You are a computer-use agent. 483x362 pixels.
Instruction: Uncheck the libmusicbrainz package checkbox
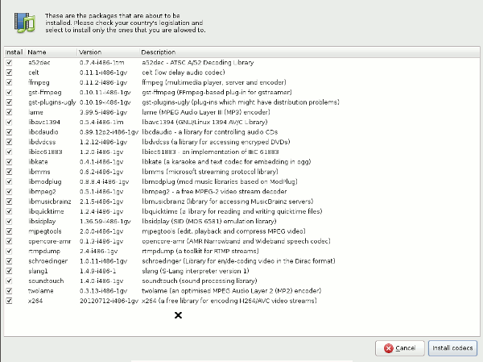click(9, 202)
